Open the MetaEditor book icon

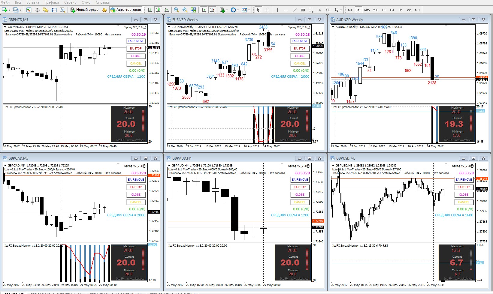104,10
